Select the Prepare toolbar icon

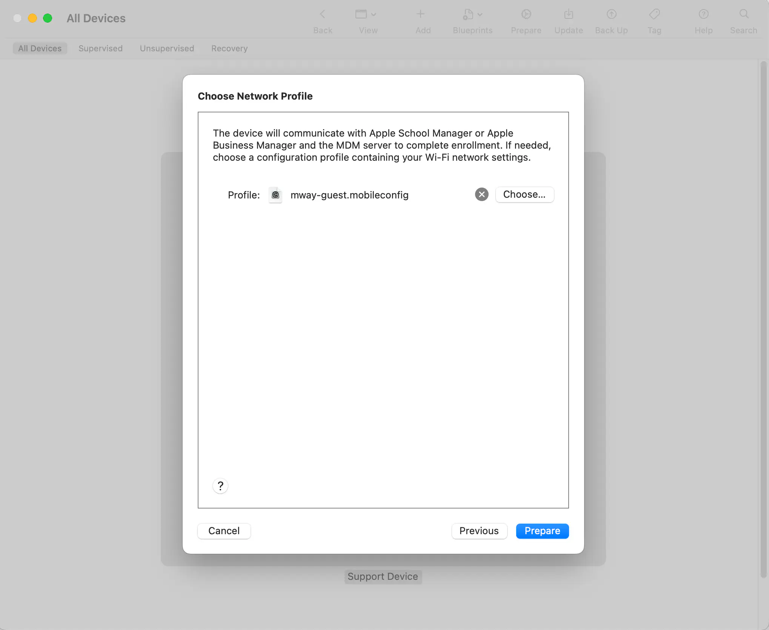[526, 14]
